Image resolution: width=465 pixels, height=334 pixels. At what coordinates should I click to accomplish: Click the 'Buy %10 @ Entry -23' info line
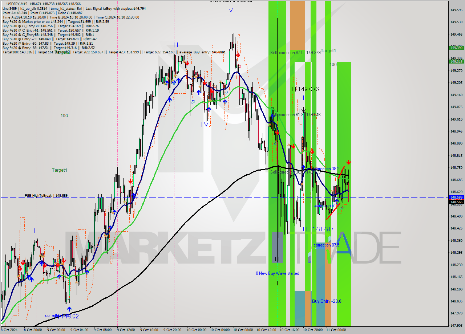click(x=49, y=39)
